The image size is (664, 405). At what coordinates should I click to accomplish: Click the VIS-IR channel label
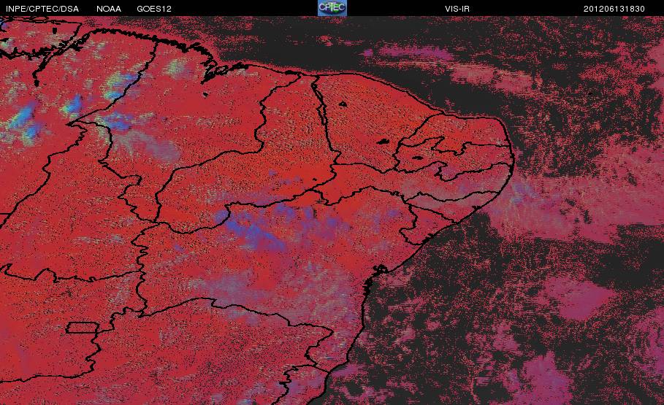pyautogui.click(x=457, y=9)
